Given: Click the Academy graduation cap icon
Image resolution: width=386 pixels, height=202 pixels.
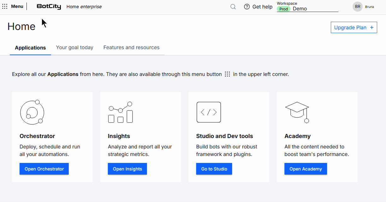Looking at the screenshot, I should 297,112.
